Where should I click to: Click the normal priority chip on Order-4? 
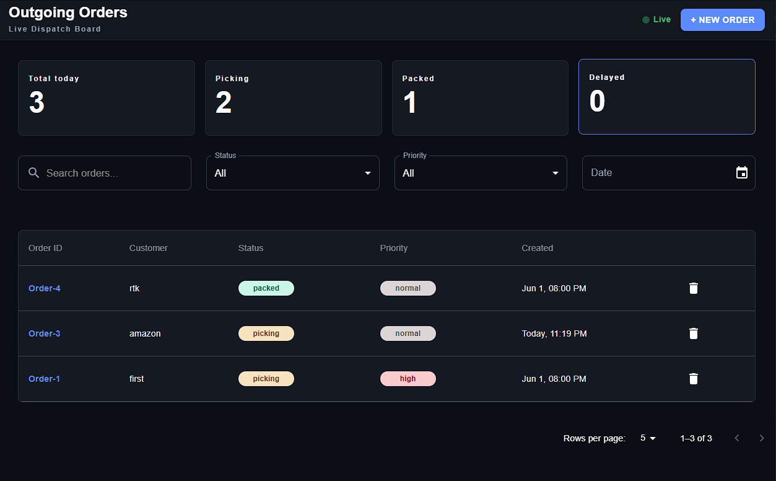coord(408,288)
